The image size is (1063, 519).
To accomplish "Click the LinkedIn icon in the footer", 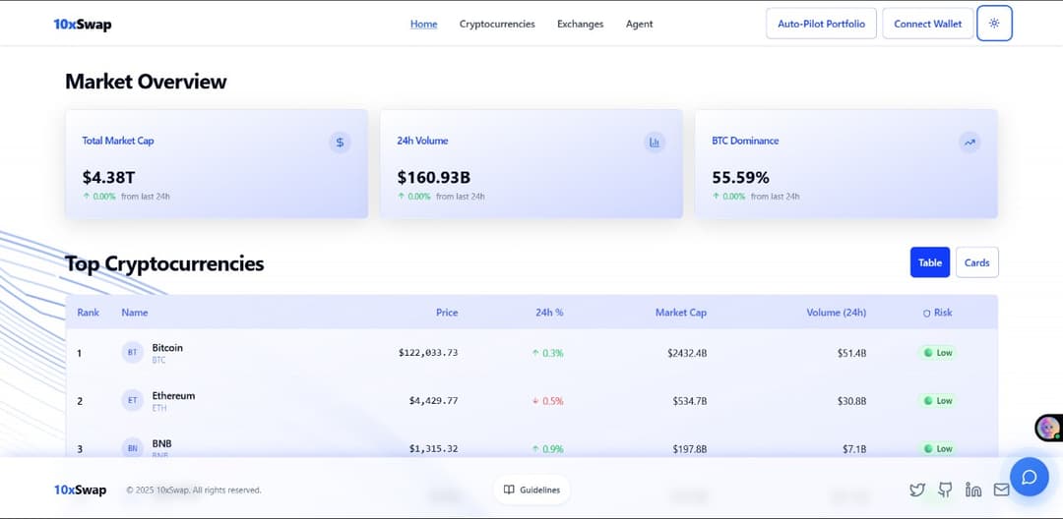I will coord(973,490).
